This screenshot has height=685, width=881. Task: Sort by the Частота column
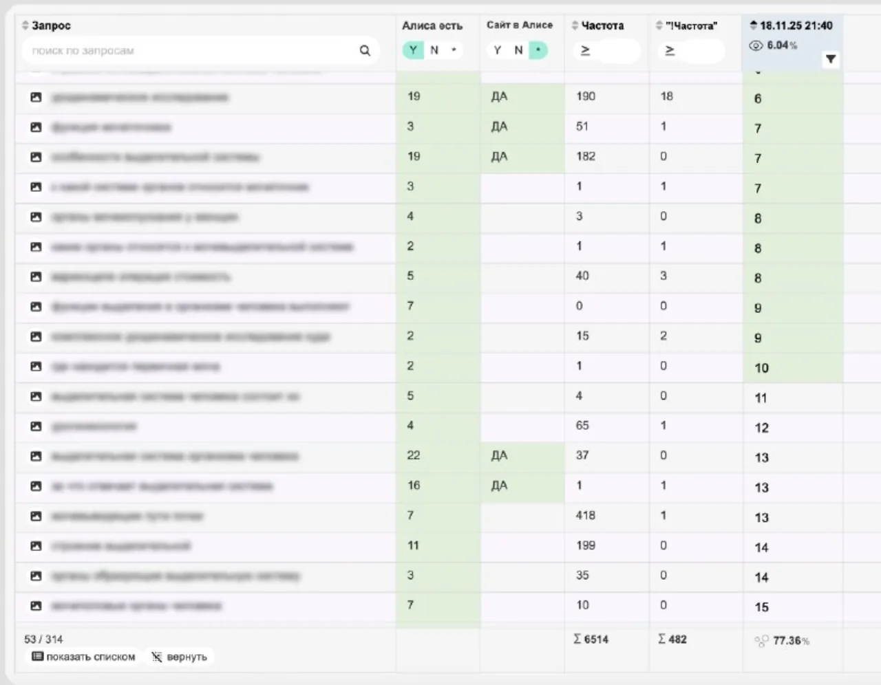(x=597, y=25)
